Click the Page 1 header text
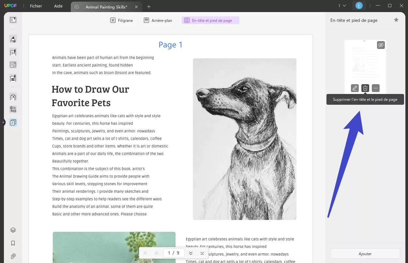The height and width of the screenshot is (263, 408). (171, 45)
